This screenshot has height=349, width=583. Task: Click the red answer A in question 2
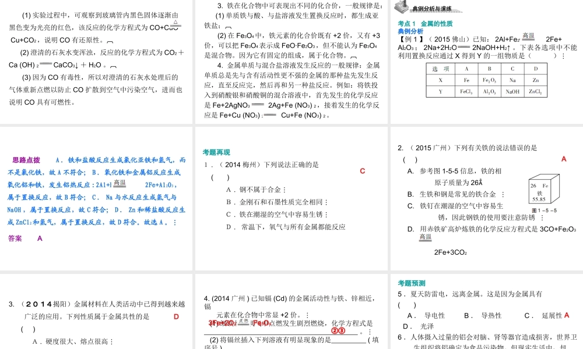(x=564, y=159)
